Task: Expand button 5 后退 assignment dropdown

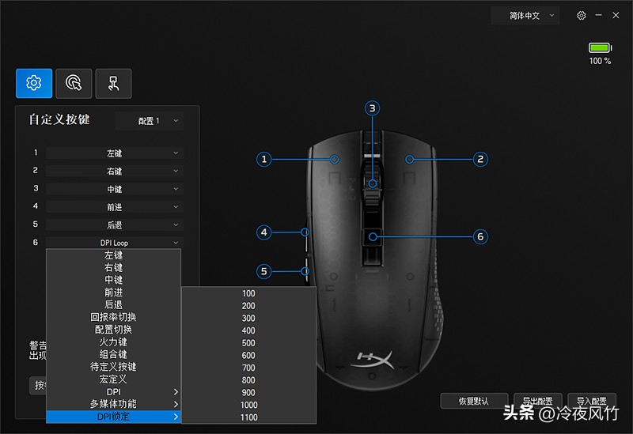Action: coord(114,225)
